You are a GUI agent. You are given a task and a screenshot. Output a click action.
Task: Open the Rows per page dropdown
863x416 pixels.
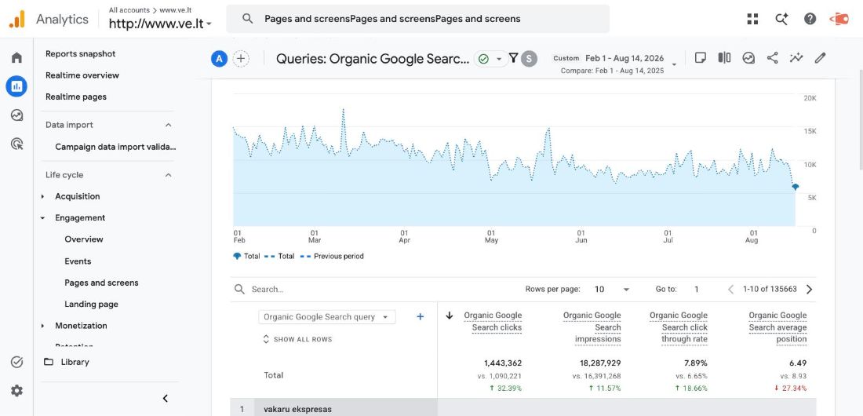click(613, 290)
